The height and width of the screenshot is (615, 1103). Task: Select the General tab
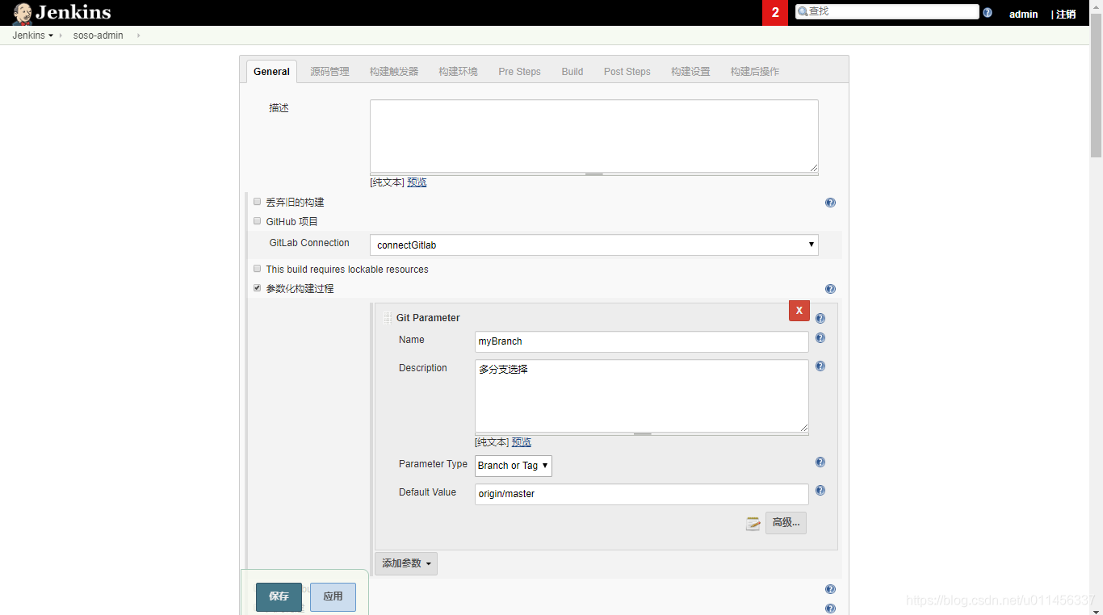(x=271, y=72)
